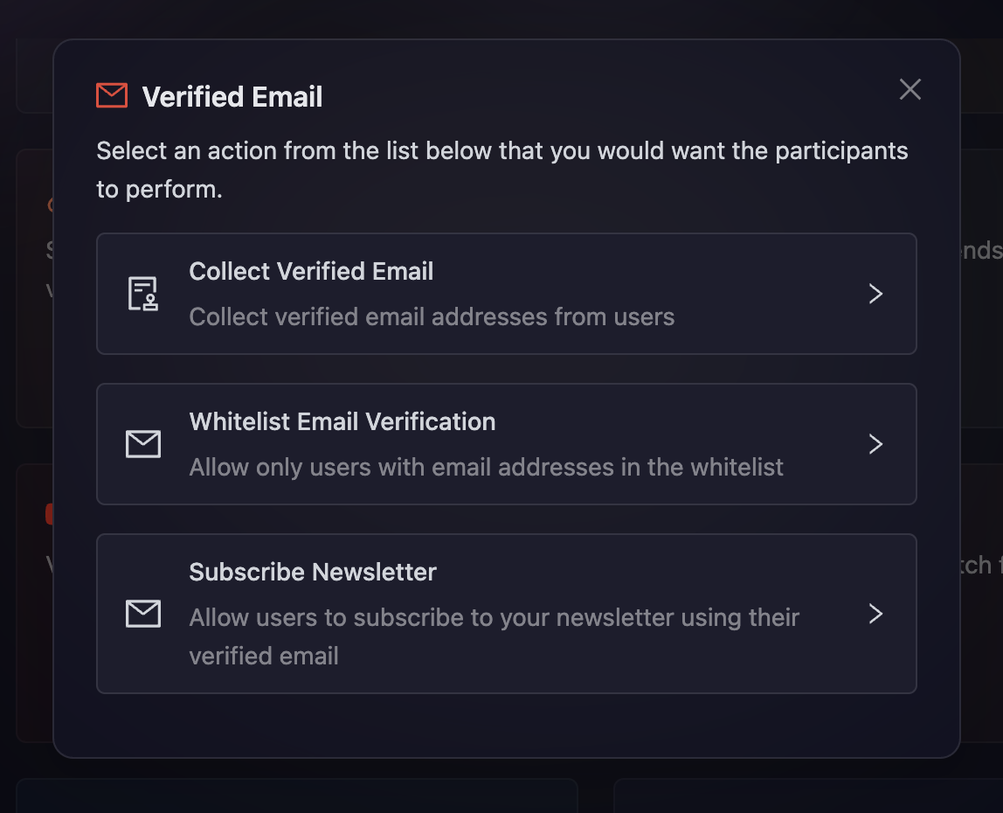Click the red envelope icon beside Verified Email title
1003x813 pixels.
pyautogui.click(x=111, y=95)
